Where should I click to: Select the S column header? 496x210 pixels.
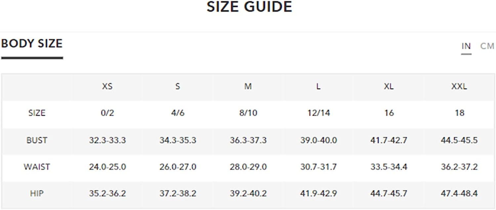point(178,87)
